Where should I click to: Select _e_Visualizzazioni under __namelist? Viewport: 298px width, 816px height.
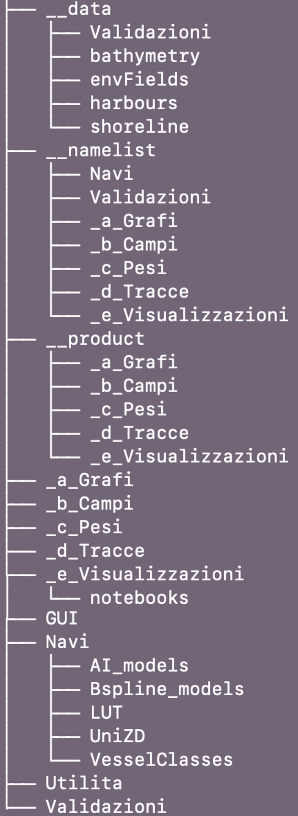click(x=189, y=315)
